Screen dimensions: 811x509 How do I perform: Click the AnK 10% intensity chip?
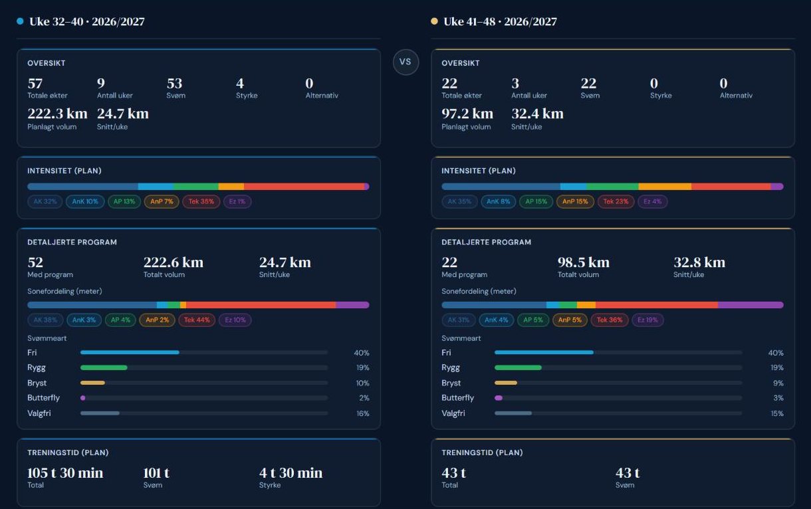click(85, 201)
